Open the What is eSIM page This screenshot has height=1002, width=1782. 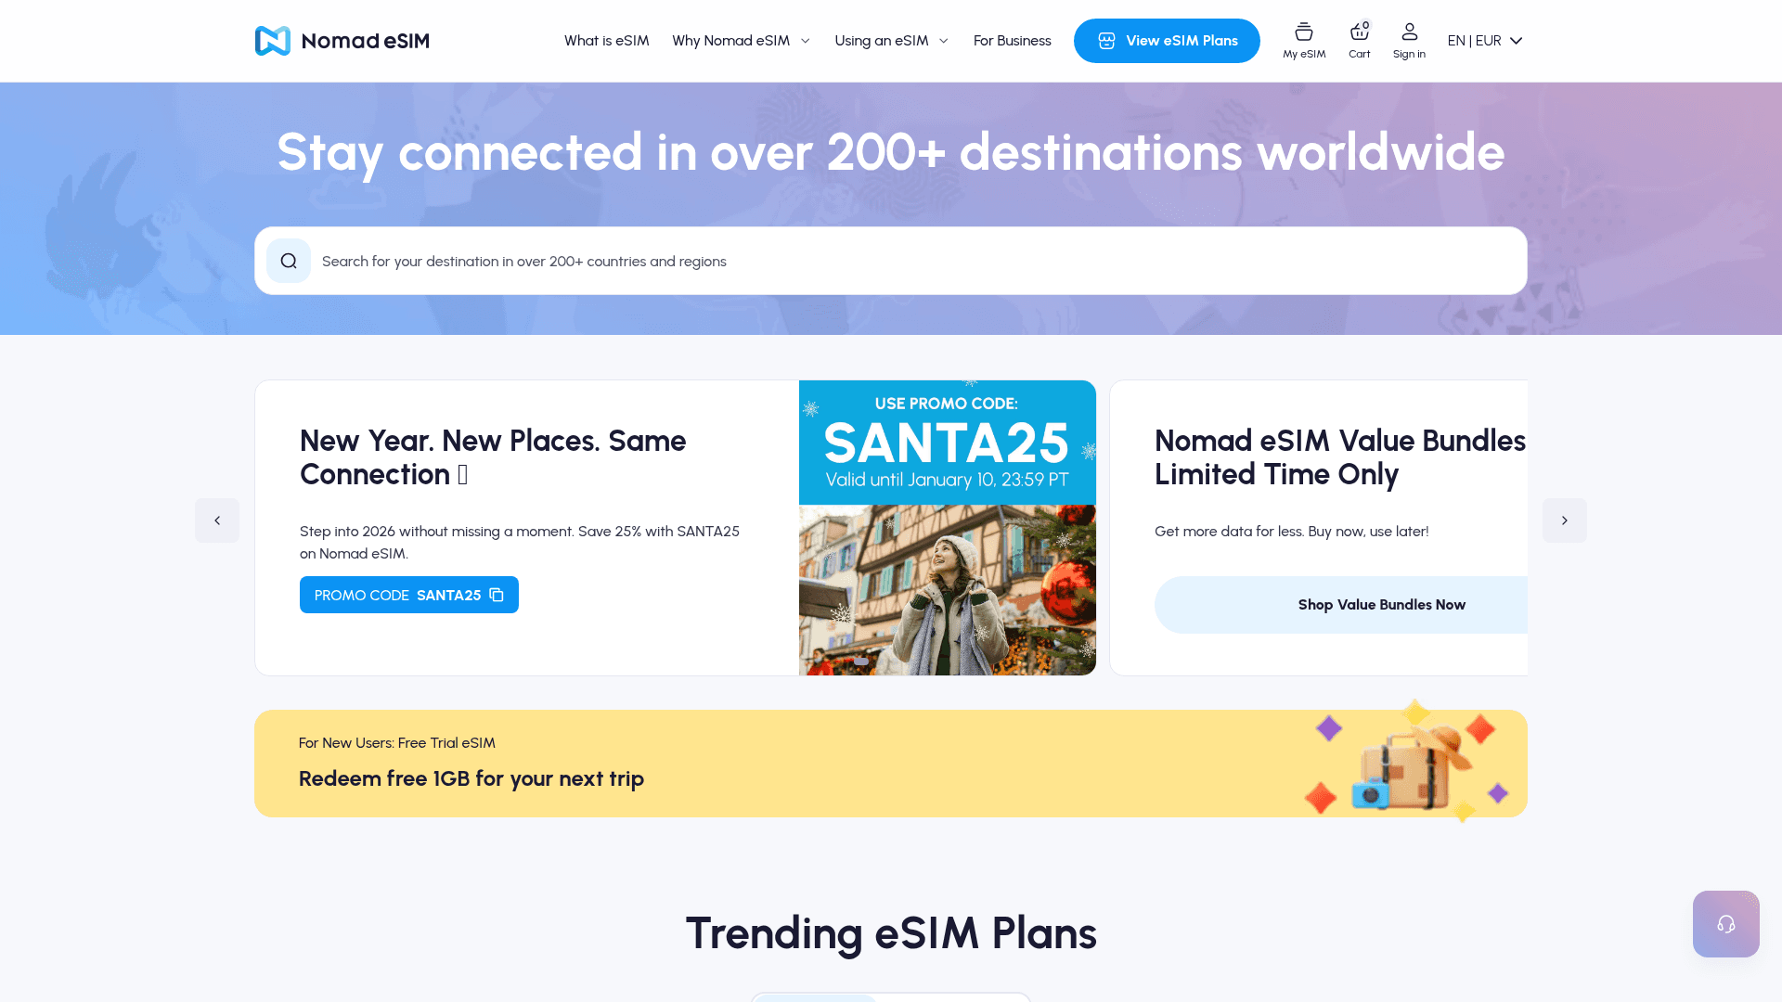pos(606,40)
